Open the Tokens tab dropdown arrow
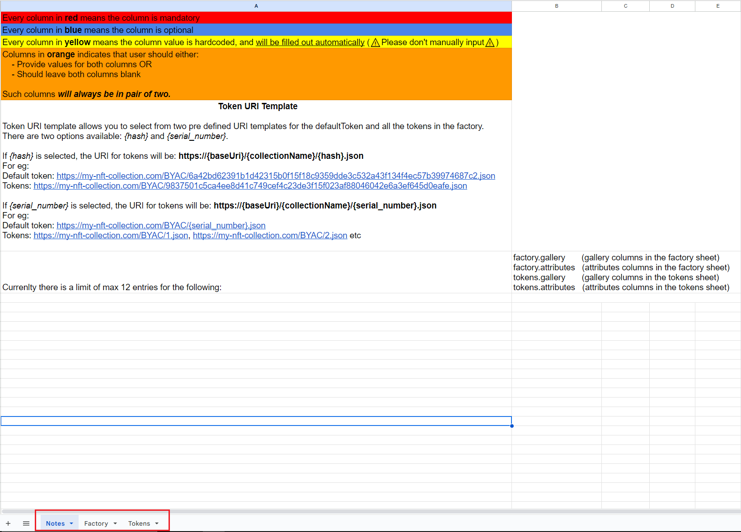The width and height of the screenshot is (741, 532). tap(157, 523)
